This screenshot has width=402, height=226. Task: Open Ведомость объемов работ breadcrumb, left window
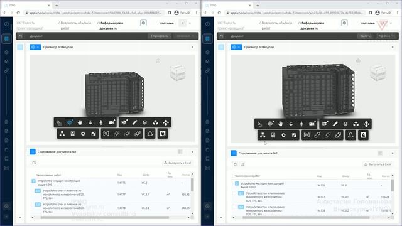coord(75,25)
